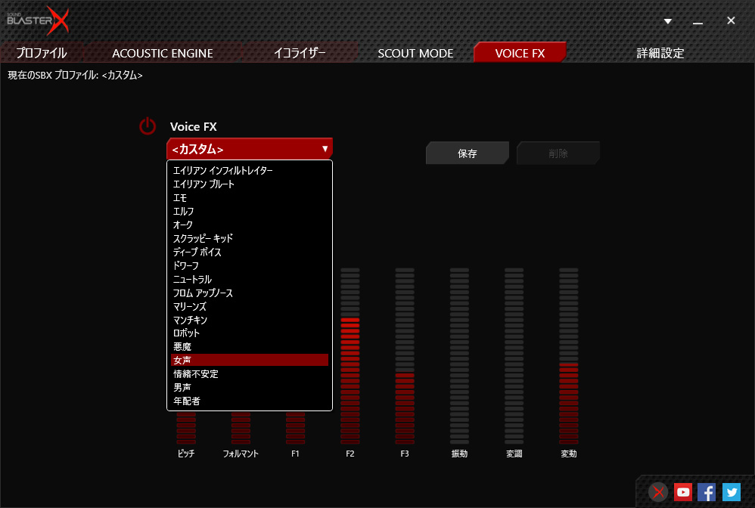Pick ディープ ボイス from the list

pos(250,252)
